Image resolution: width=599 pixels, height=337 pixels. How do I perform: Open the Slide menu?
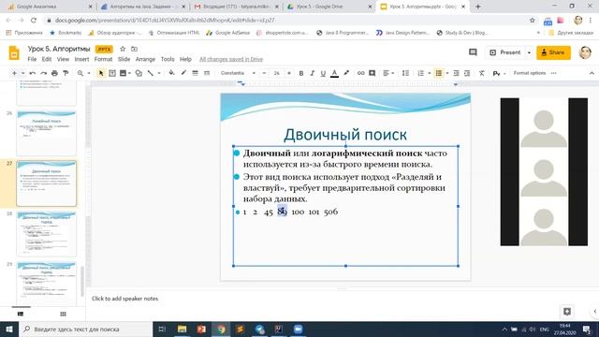(x=124, y=59)
